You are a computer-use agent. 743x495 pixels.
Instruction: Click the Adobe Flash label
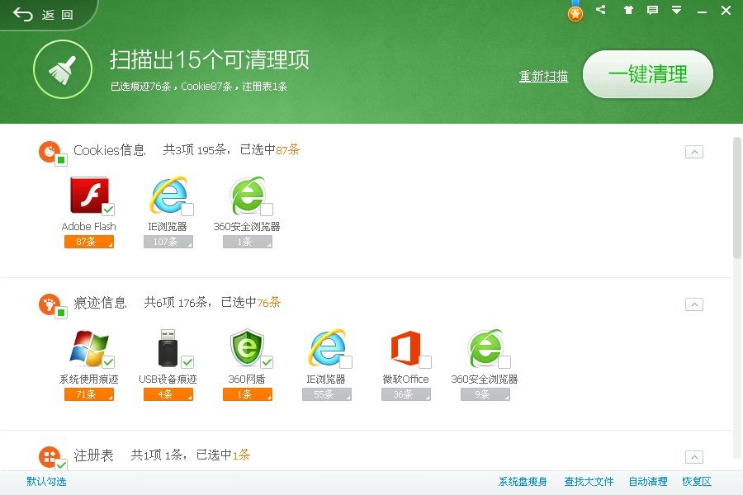(x=88, y=226)
